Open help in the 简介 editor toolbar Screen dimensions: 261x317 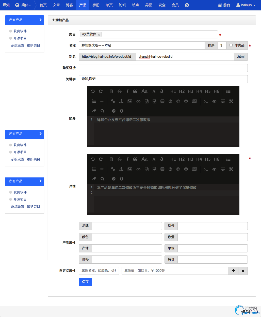click(x=114, y=111)
